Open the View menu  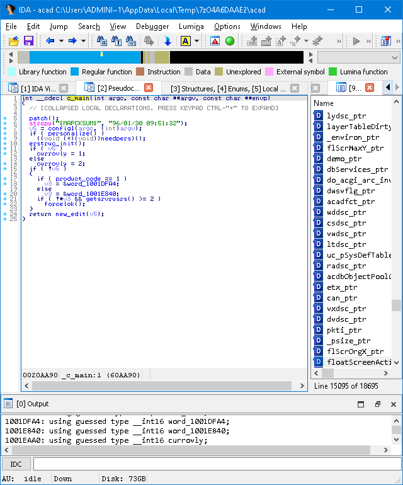tap(118, 26)
